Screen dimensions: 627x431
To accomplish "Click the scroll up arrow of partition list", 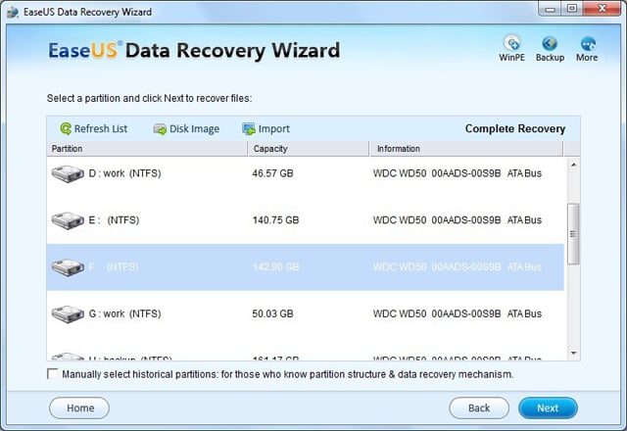I will pyautogui.click(x=573, y=165).
